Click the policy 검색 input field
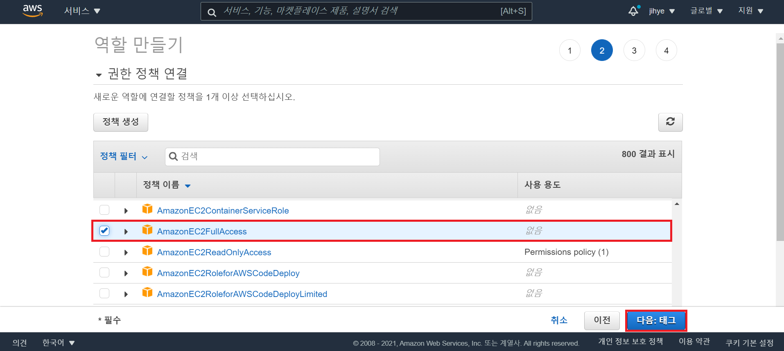 click(272, 157)
